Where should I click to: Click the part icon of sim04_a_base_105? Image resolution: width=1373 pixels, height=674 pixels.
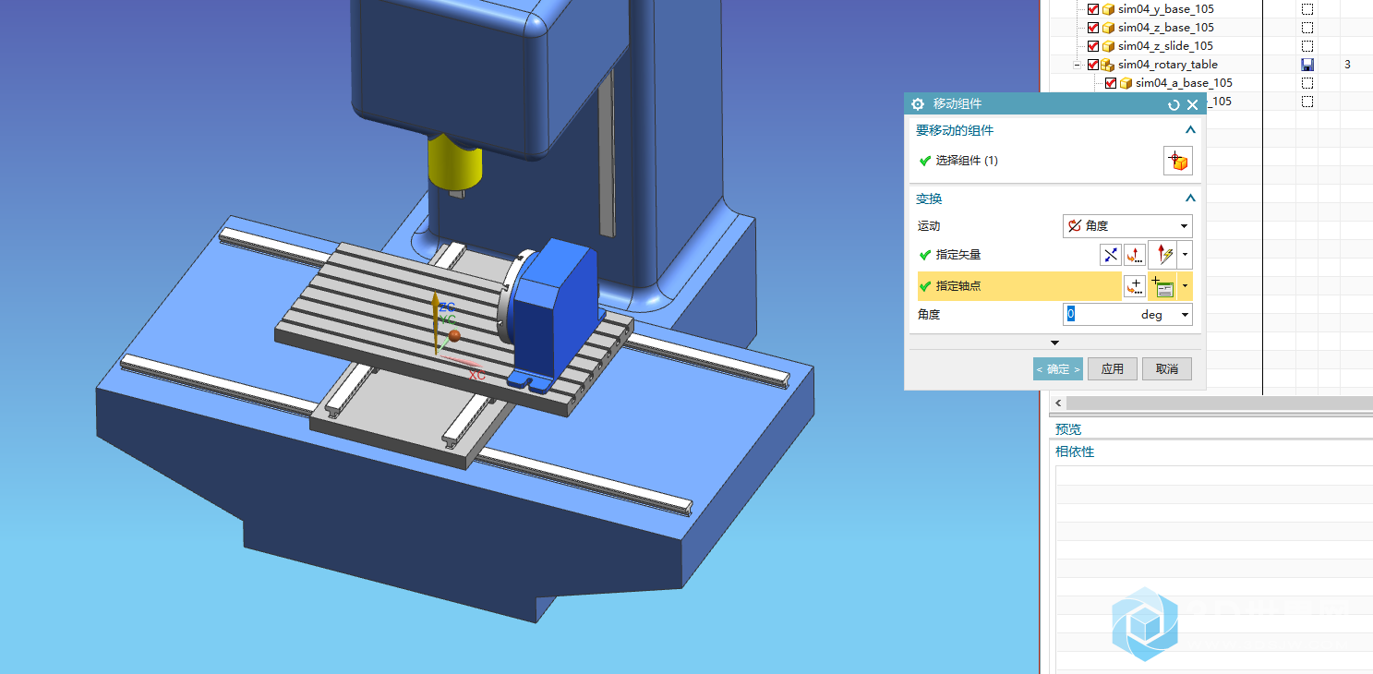click(1126, 83)
